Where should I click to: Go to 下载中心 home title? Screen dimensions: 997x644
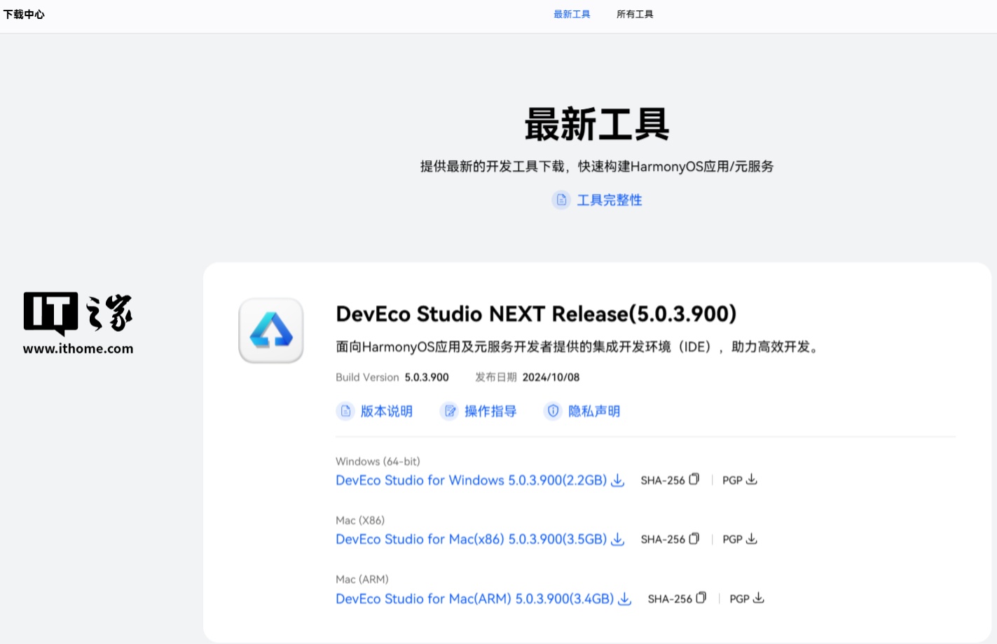(x=24, y=14)
